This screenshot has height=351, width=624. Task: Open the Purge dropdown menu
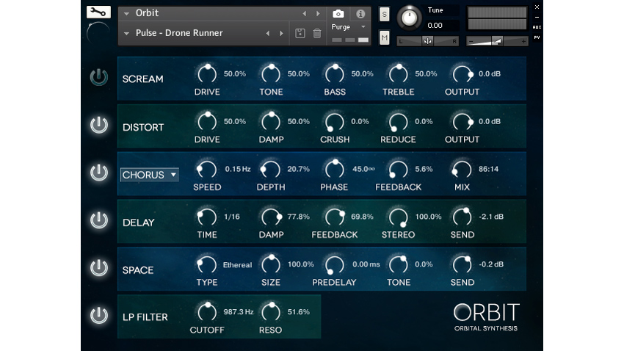pyautogui.click(x=349, y=26)
